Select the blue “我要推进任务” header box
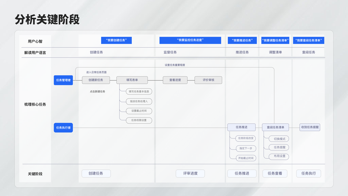The width and height of the screenshot is (348, 196). pos(242,40)
